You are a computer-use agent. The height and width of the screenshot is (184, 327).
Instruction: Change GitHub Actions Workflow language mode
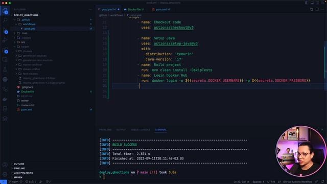[297, 182]
